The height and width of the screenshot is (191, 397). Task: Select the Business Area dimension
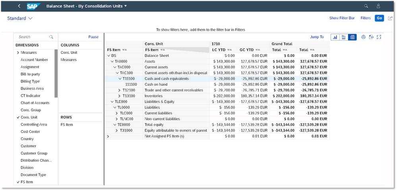pyautogui.click(x=32, y=88)
